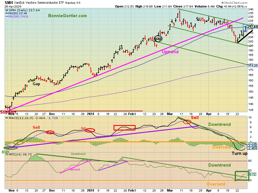Image resolution: width=258 pixels, height=193 pixels.
Task: Select the VanEck Vectors Semiconductor ETF name
Action: [39, 3]
